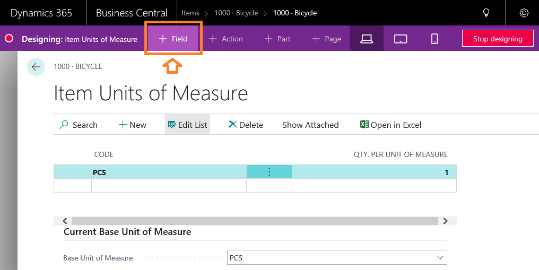Click the empty code cell below PCS
The width and height of the screenshot is (539, 270).
(x=169, y=186)
